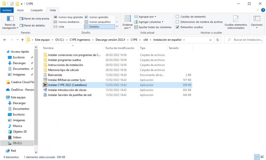Open the Opciones folder options icon
The height and width of the screenshot is (160, 266).
pyautogui.click(x=257, y=19)
